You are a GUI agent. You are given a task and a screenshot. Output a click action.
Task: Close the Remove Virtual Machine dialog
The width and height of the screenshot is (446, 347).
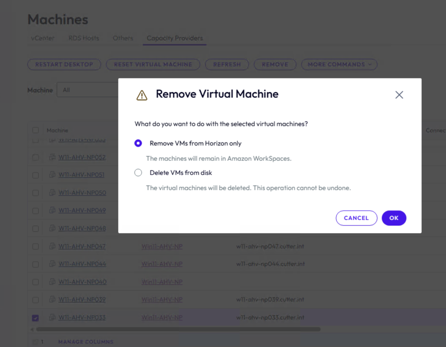[x=399, y=95]
